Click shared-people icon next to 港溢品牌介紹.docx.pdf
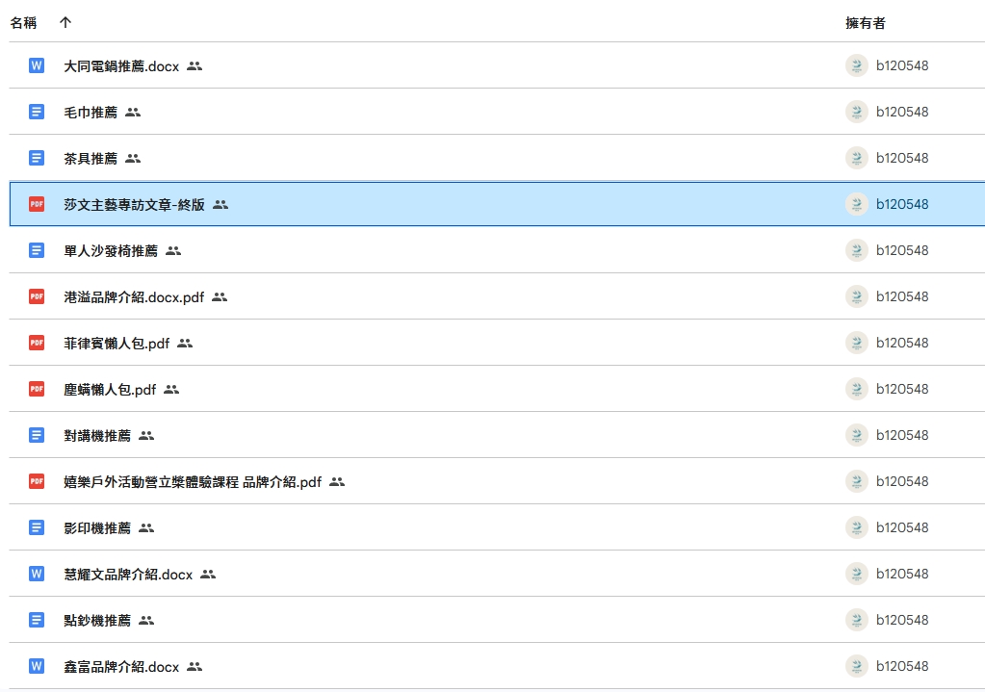The width and height of the screenshot is (985, 692). (220, 297)
